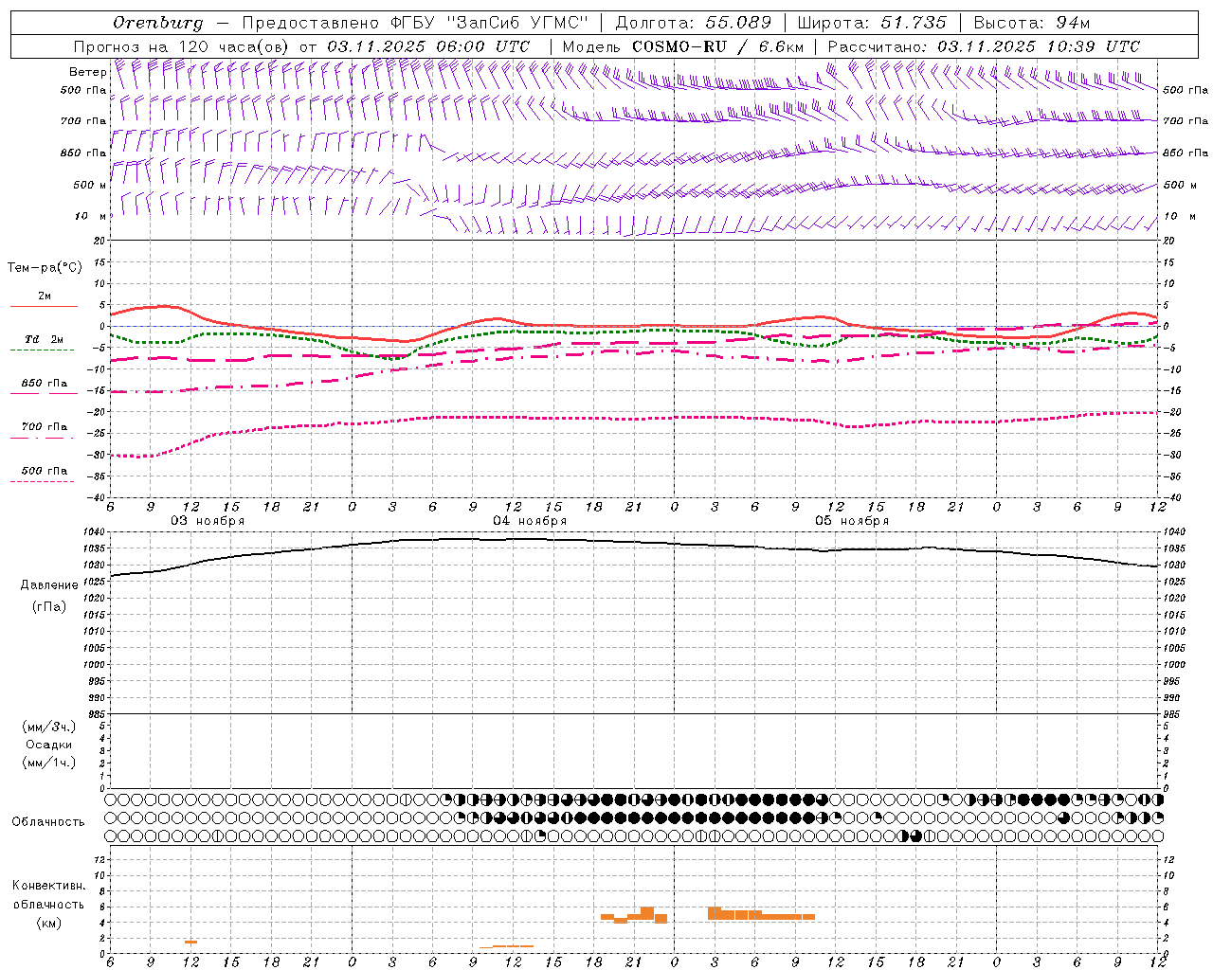
Task: Click the 05 ноября date label
Action: click(852, 521)
